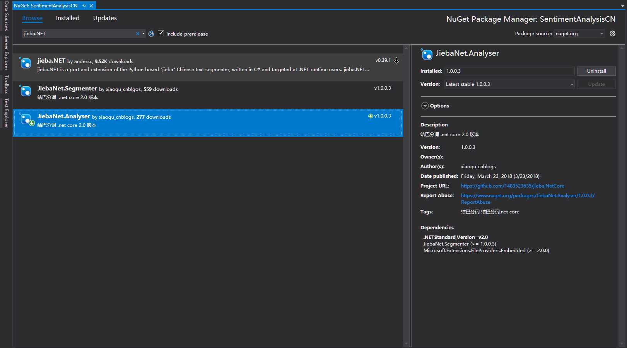Screen dimensions: 627x348
Task: Click details pane scrollbar down arrow
Action: click(622, 344)
